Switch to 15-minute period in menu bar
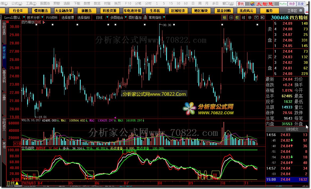This screenshot has height=189, width=311. coord(171,3)
